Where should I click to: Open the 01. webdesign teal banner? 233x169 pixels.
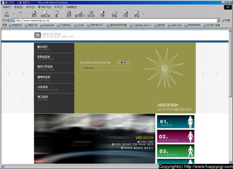175,122
